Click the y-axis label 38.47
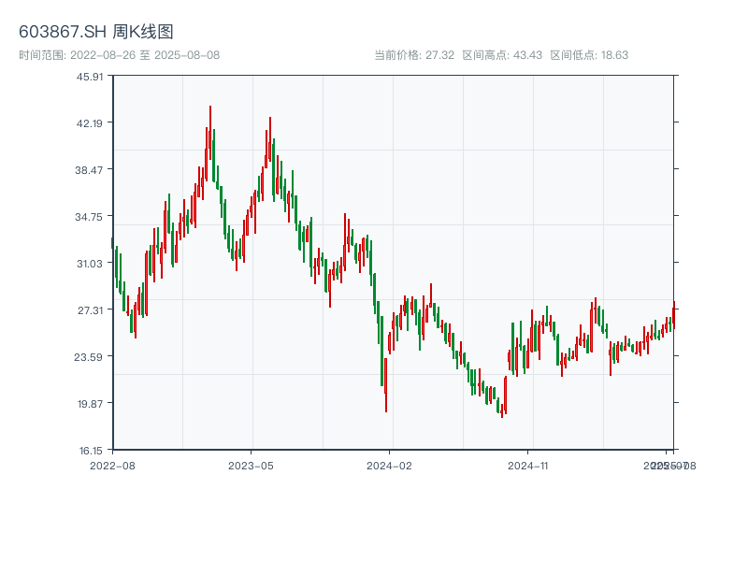 89,170
